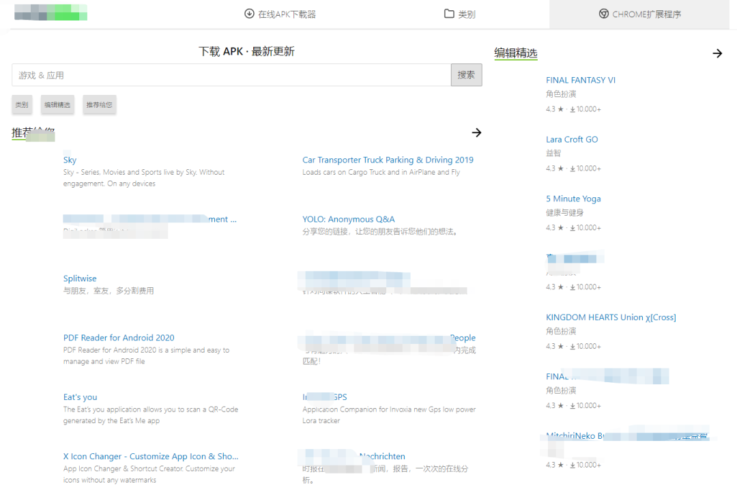Open YOLO: Anonymous Q&A link

(x=348, y=219)
